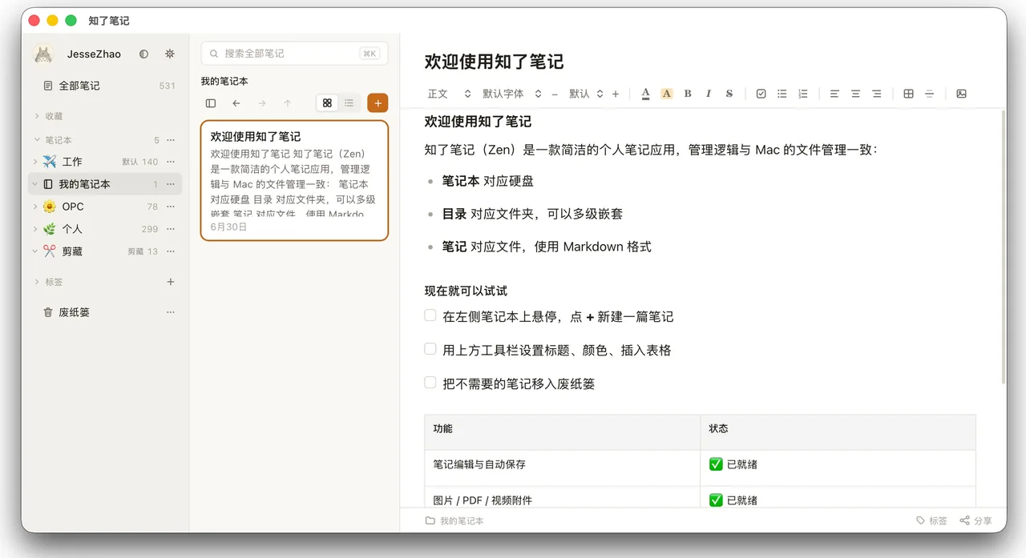Open the 欢迎使用知了笔记 note card
The height and width of the screenshot is (558, 1026).
coord(294,181)
